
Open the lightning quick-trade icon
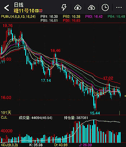(64, 8)
